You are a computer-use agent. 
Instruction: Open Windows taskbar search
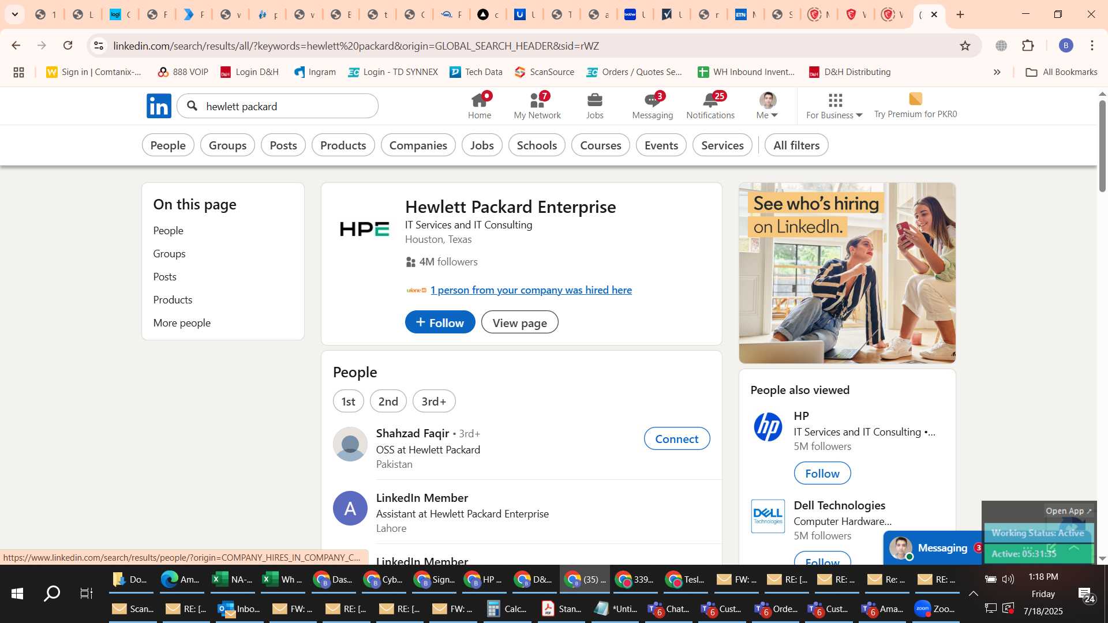tap(52, 594)
